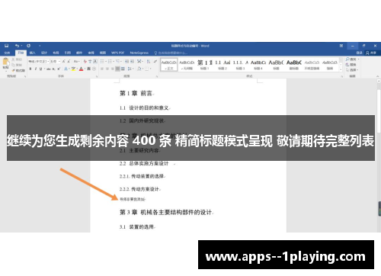Viewport: 381px width, 276px height.
Task: Click the large Paste clipboard icon
Action: coord(5,63)
